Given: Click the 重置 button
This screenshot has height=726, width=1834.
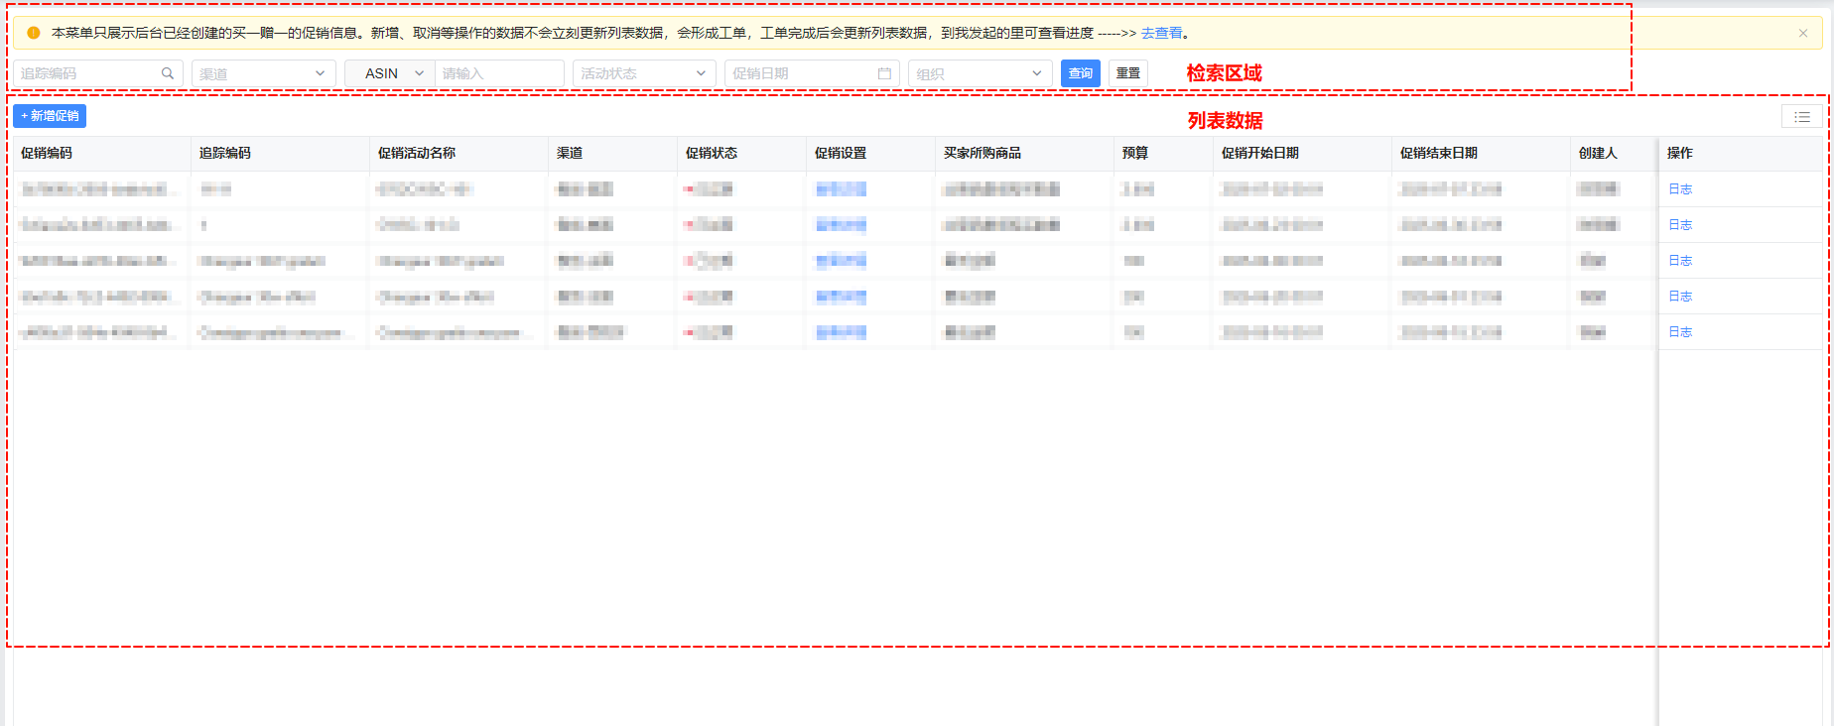Looking at the screenshot, I should tap(1128, 73).
